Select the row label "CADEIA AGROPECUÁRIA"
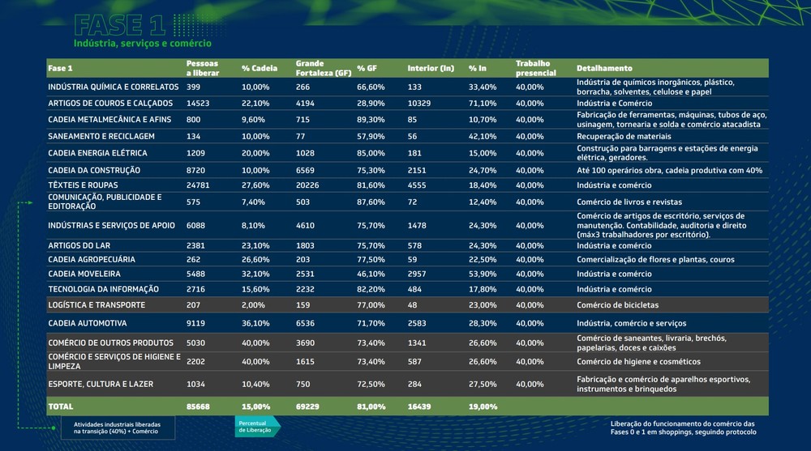The image size is (811, 451). 91,259
